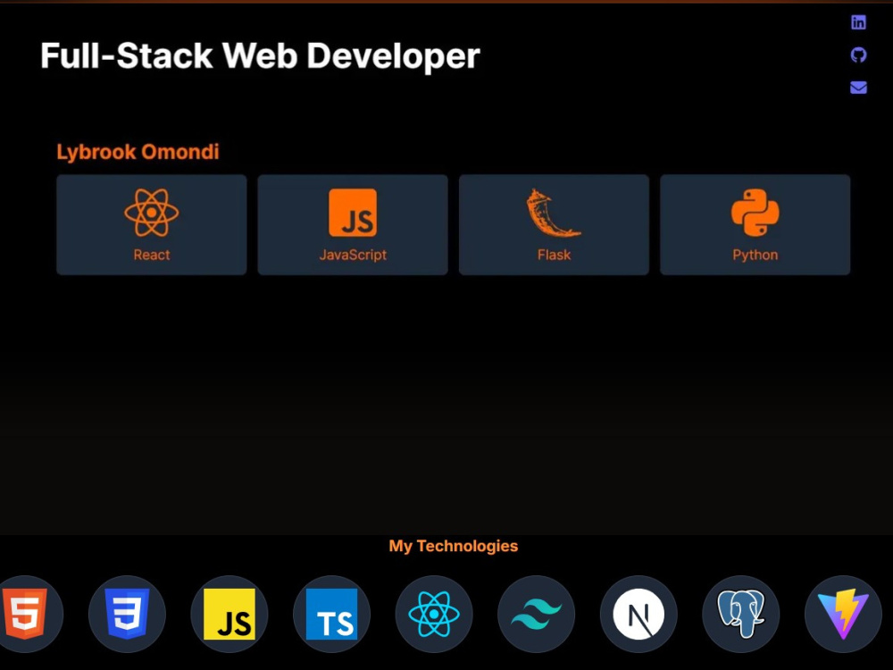Select the Tailwind CSS badge
The width and height of the screenshot is (893, 670).
[537, 615]
